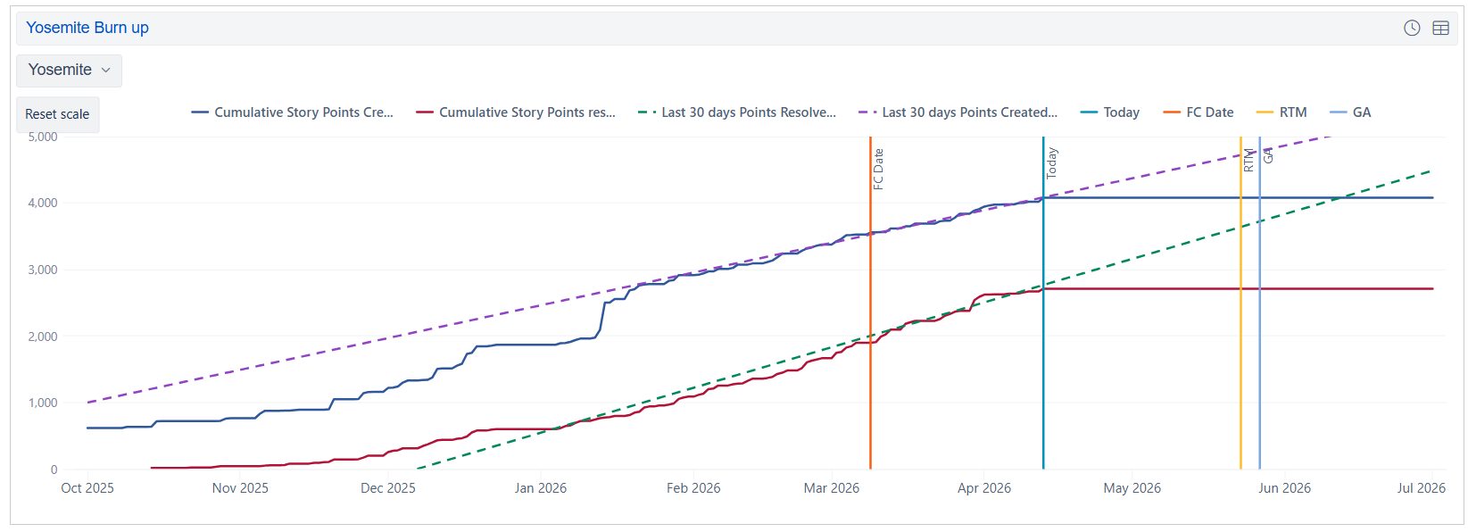Click the chevron arrow beside Yosemite
Screen dimensions: 1468x532
pyautogui.click(x=106, y=71)
